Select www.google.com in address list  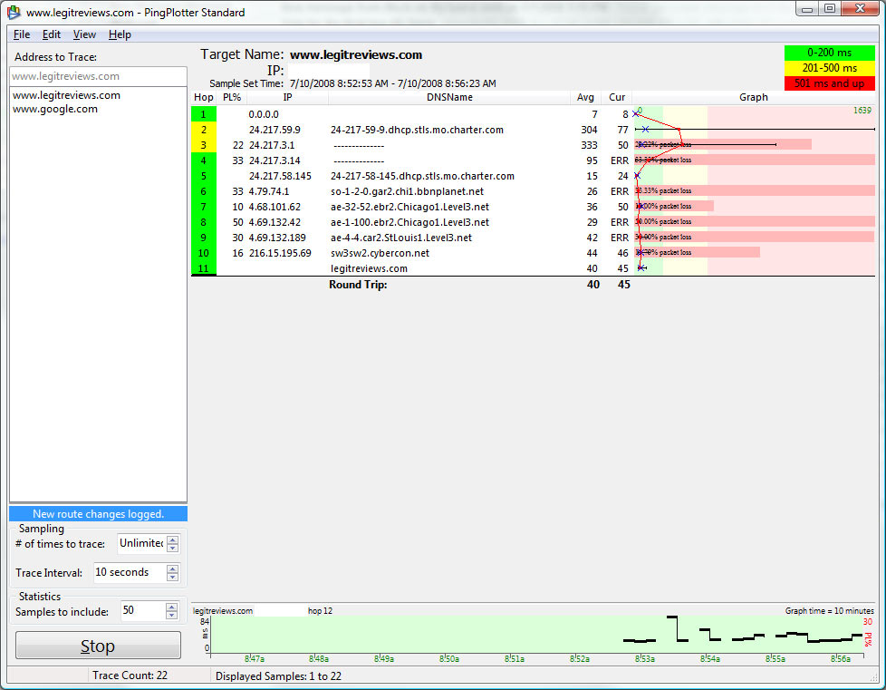55,109
